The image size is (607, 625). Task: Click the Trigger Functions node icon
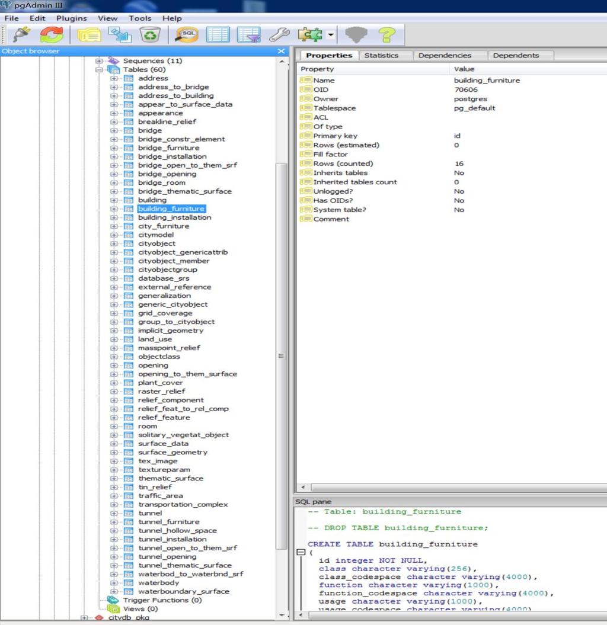point(113,600)
